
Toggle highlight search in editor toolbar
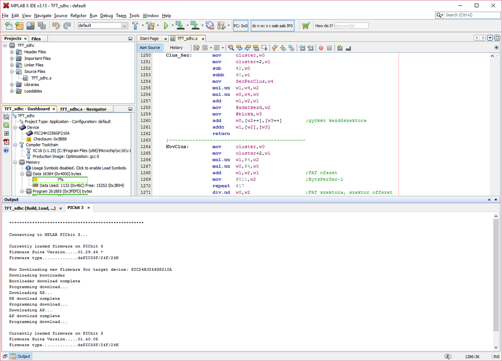point(256,48)
